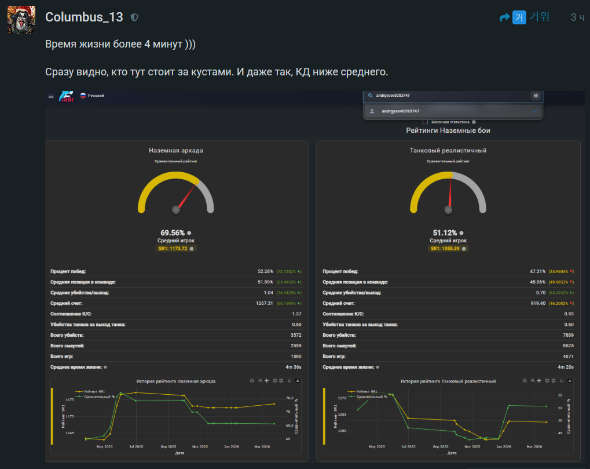The width and height of the screenshot is (590, 469).
Task: Open the Русский language selector
Action: 92,96
